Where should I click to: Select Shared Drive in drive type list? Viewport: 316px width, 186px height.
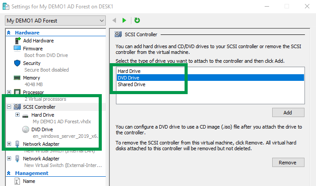(x=131, y=84)
